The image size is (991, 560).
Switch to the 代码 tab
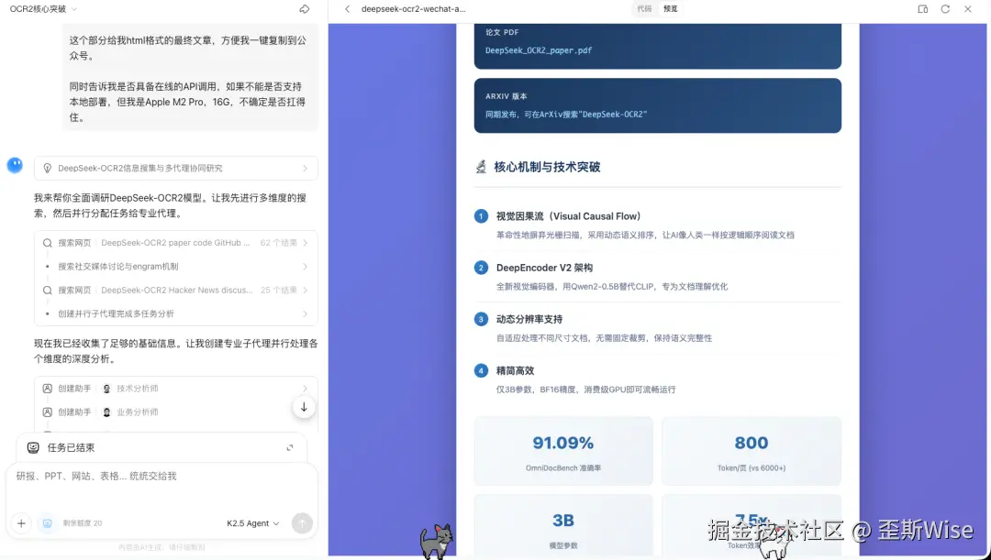(644, 9)
